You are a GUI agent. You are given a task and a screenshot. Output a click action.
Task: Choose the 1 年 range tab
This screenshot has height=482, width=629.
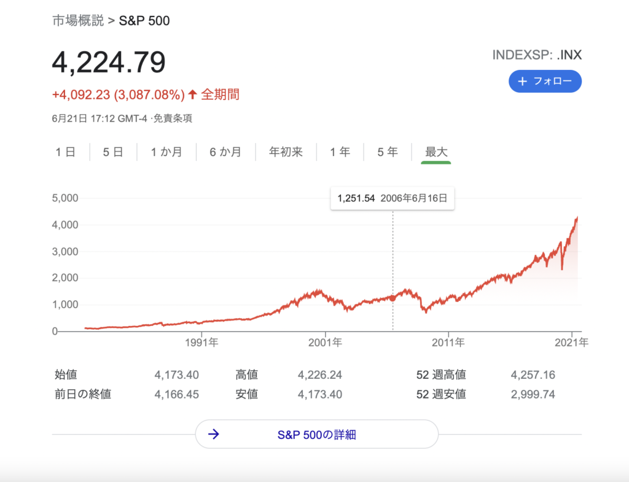pyautogui.click(x=340, y=152)
